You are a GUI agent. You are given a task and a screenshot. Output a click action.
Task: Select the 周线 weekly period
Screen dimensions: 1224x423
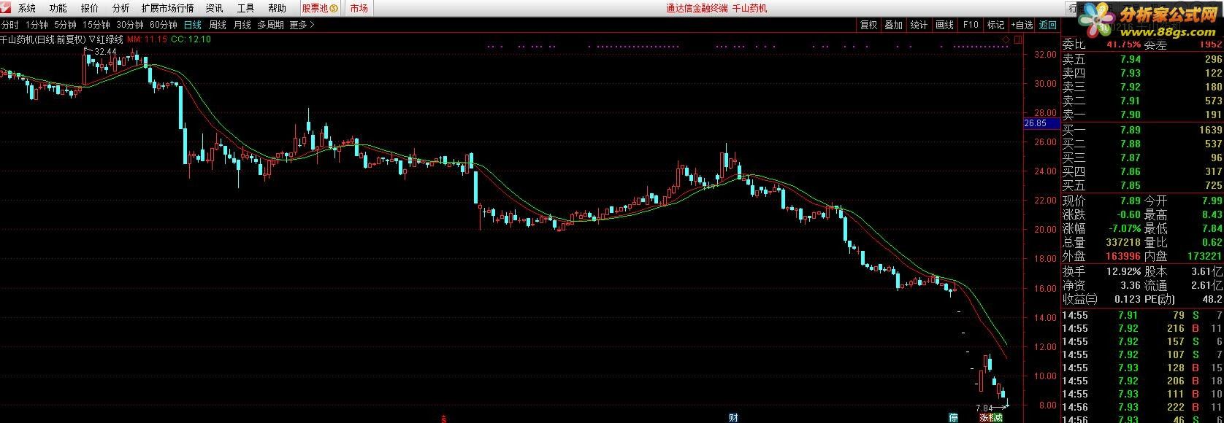[x=218, y=25]
